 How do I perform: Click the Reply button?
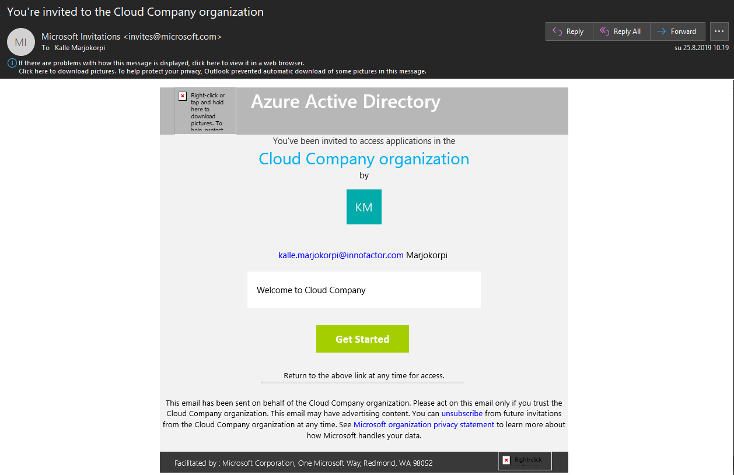click(x=569, y=31)
